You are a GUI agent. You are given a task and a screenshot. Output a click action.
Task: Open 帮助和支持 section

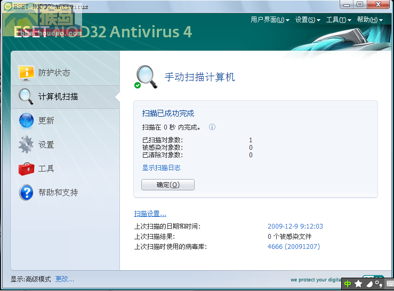click(x=58, y=192)
